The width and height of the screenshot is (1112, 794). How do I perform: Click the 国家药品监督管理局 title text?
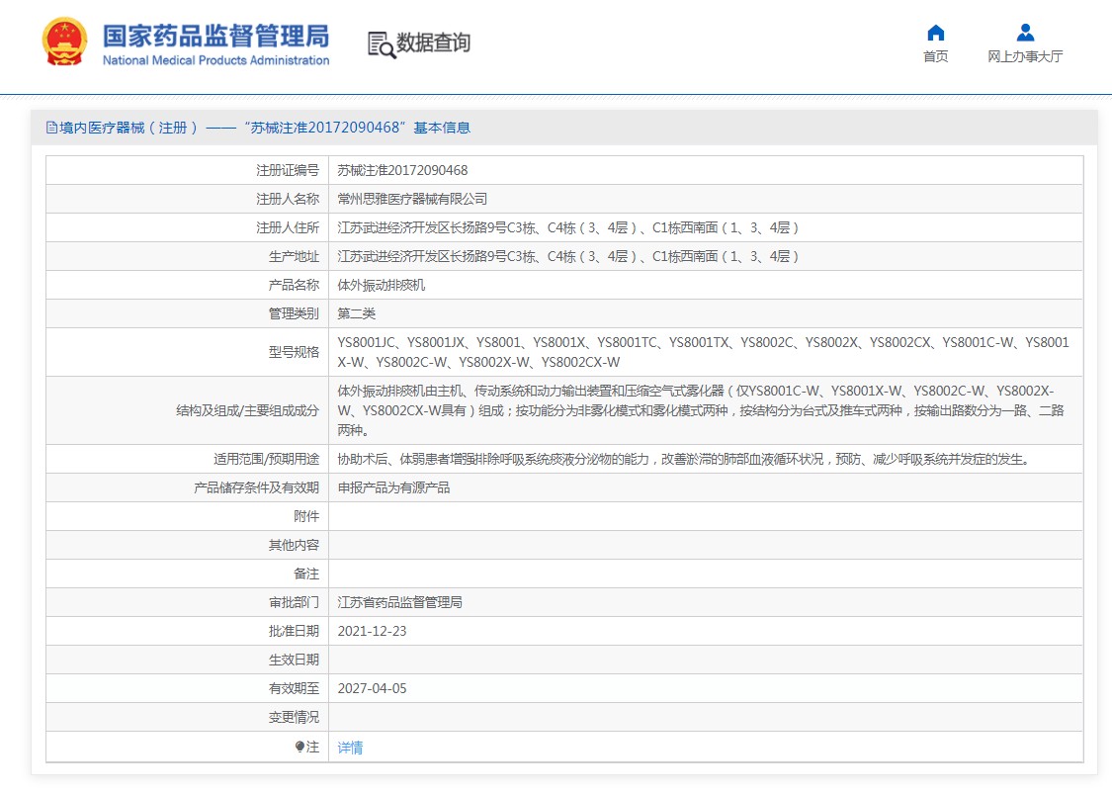click(x=215, y=36)
